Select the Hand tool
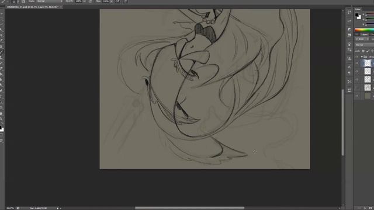Image resolution: width=374 pixels, height=210 pixels. pyautogui.click(x=2, y=114)
